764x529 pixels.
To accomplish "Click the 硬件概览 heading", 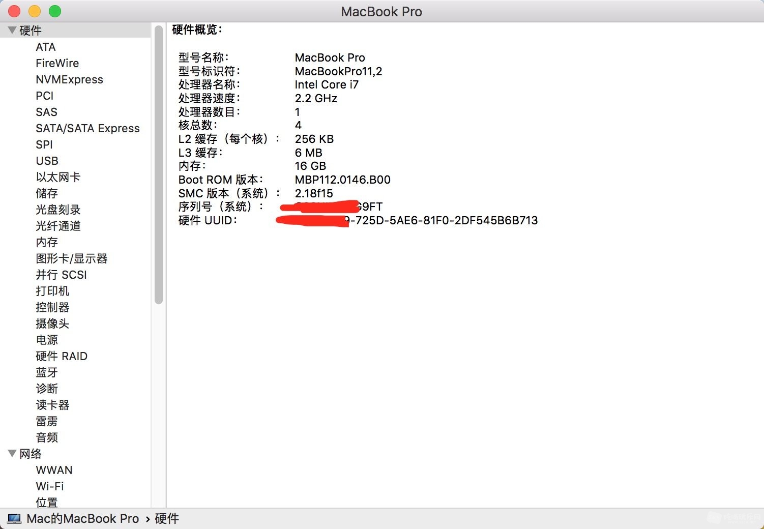I will pos(197,30).
